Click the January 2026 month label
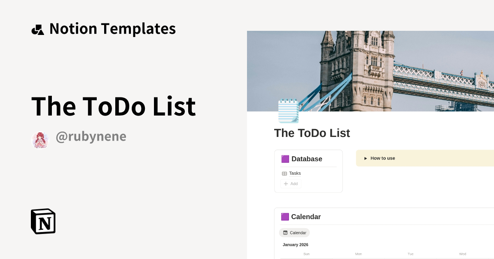 click(x=295, y=245)
